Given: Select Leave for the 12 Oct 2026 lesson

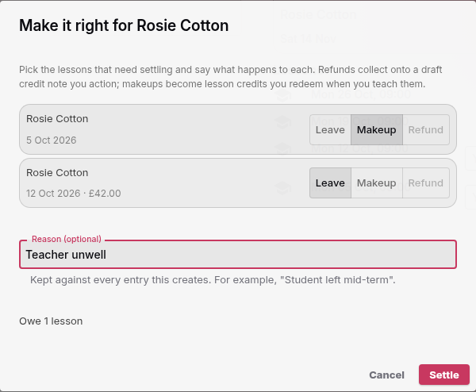Looking at the screenshot, I should pyautogui.click(x=330, y=183).
